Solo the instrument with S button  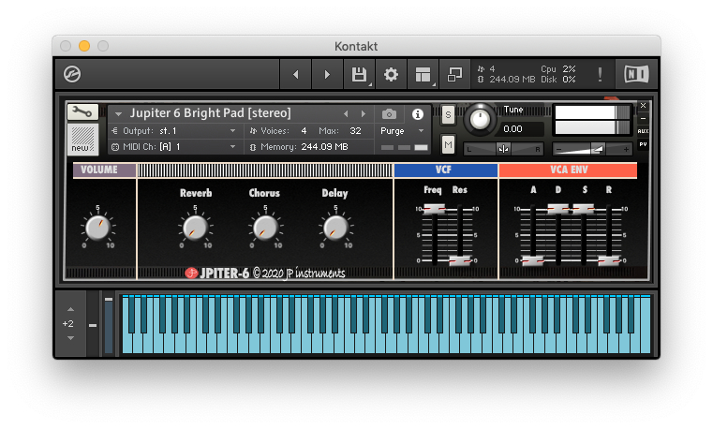(x=448, y=114)
